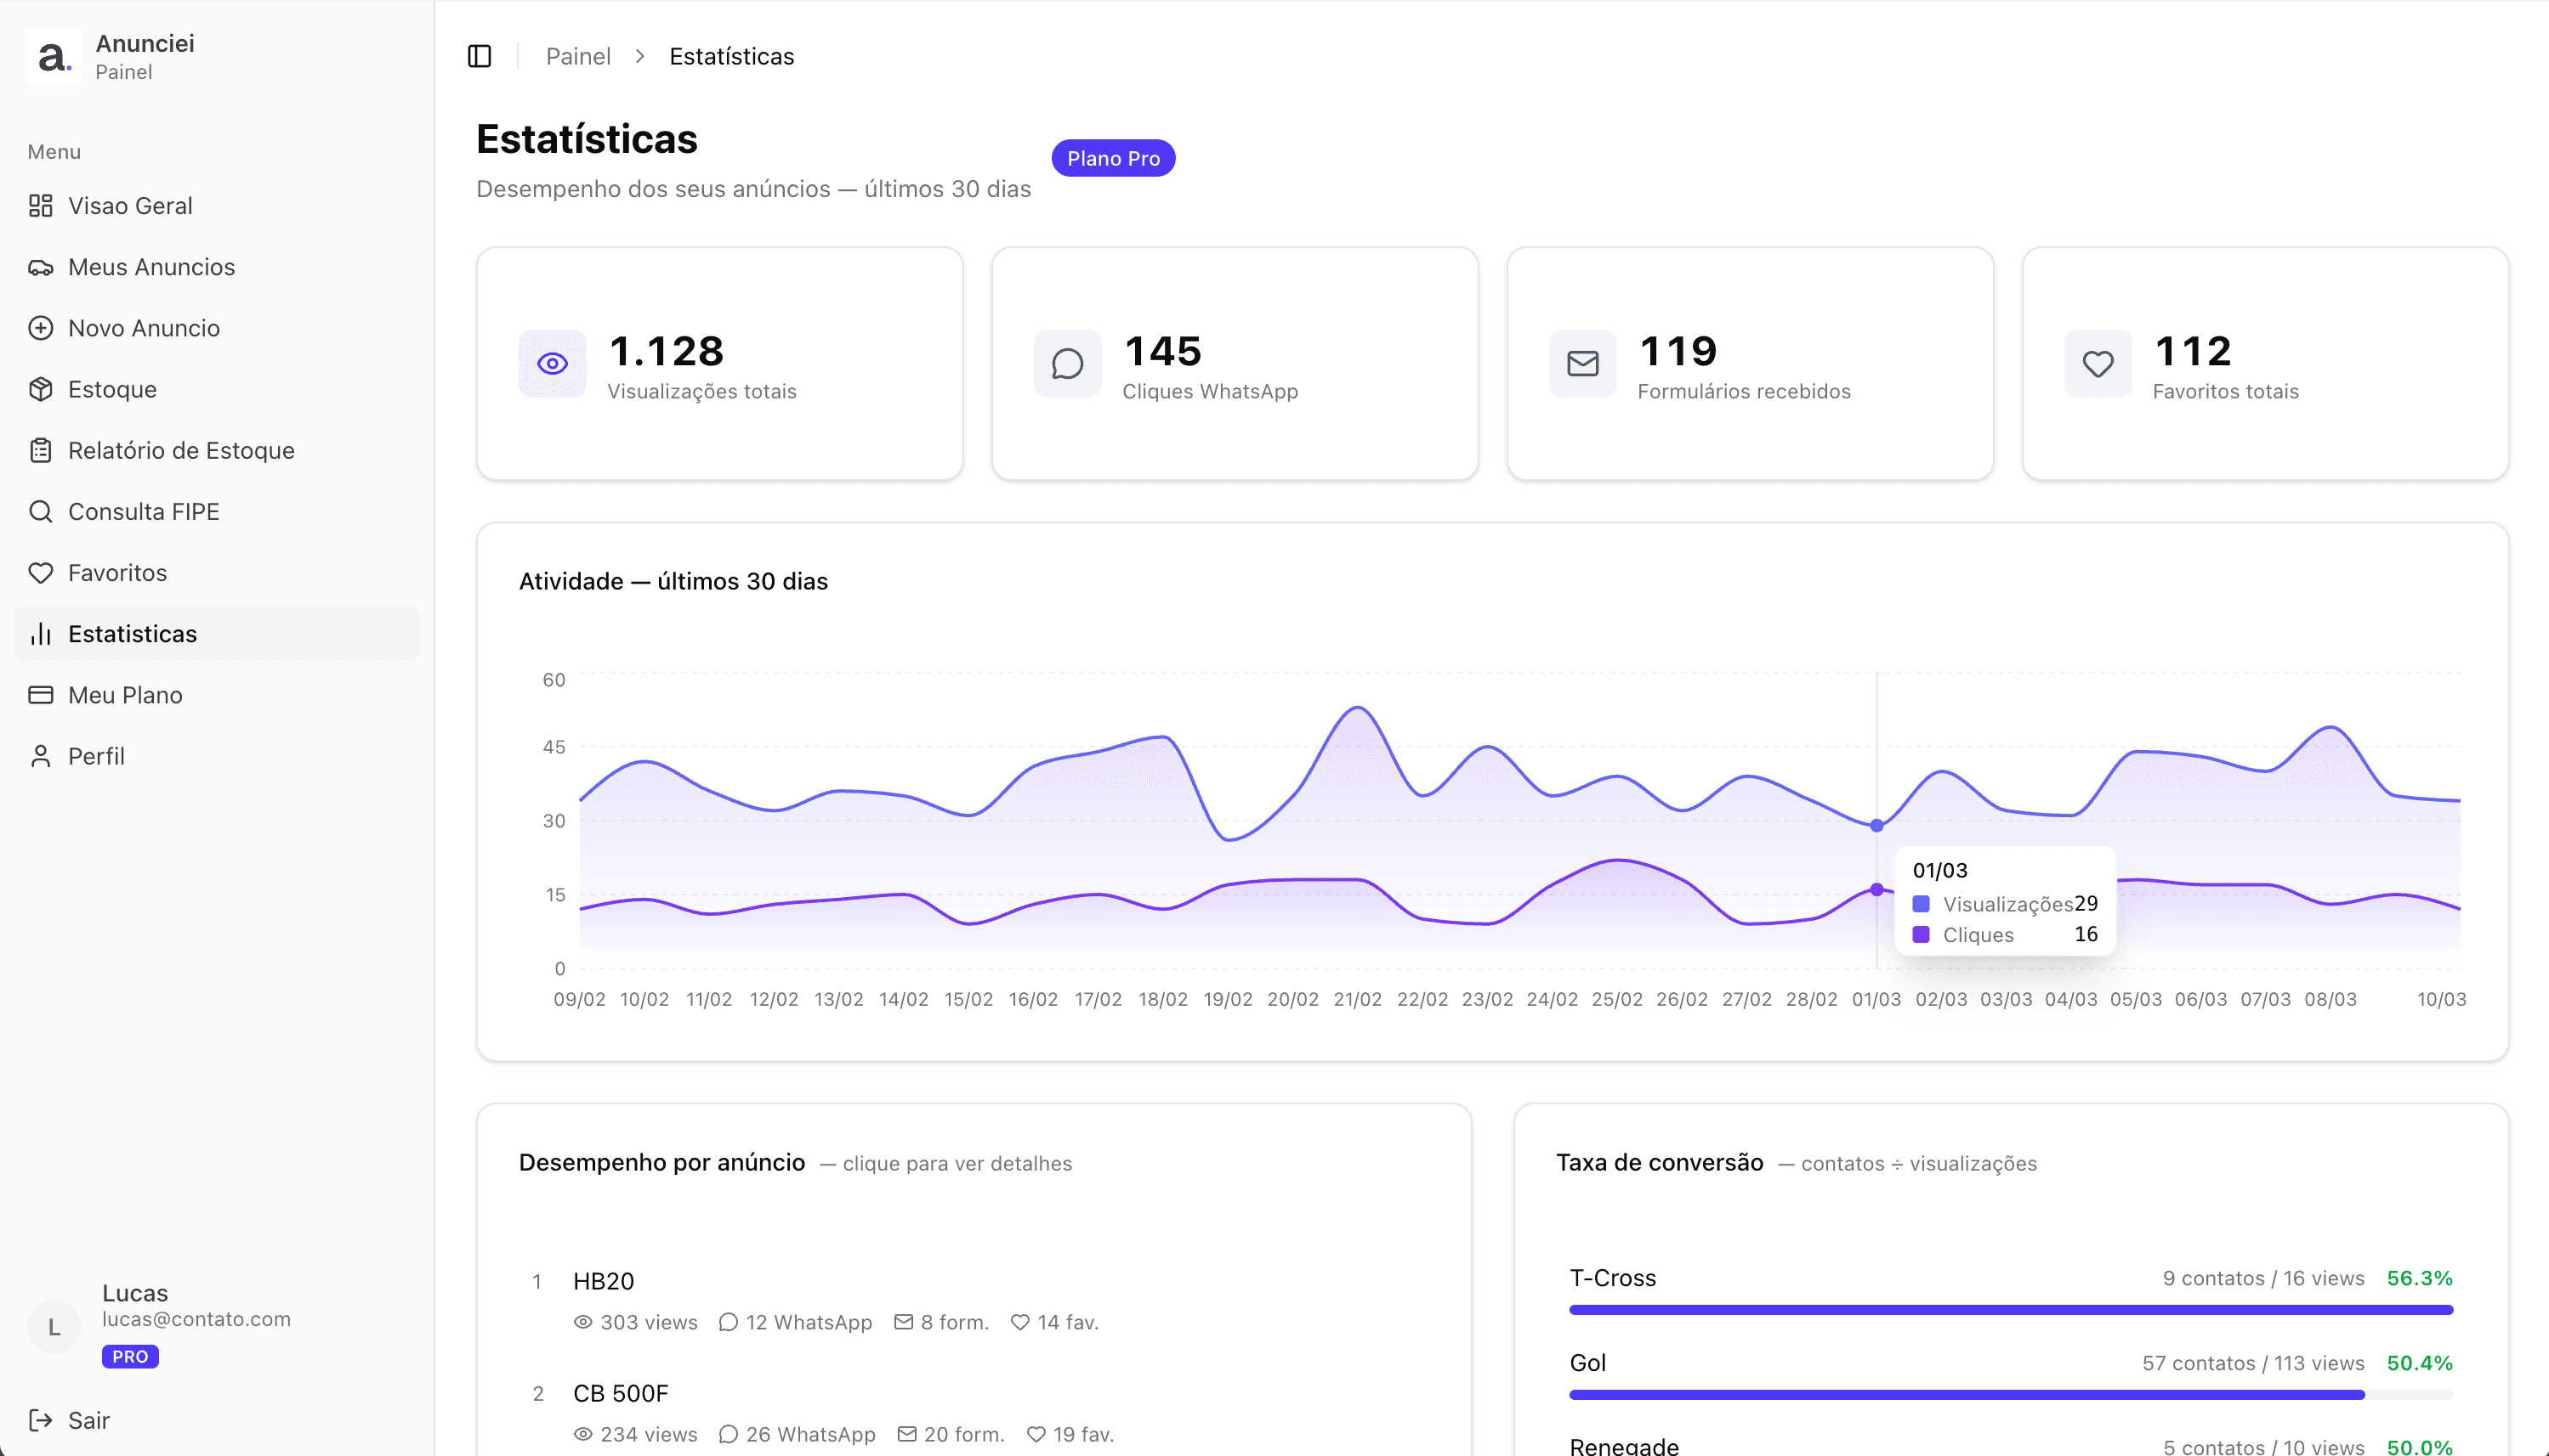Click the Plano Pro badge
2549x1456 pixels.
pos(1113,157)
